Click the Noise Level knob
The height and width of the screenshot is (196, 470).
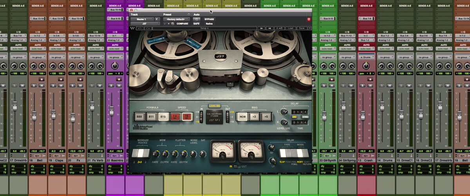(x=193, y=154)
